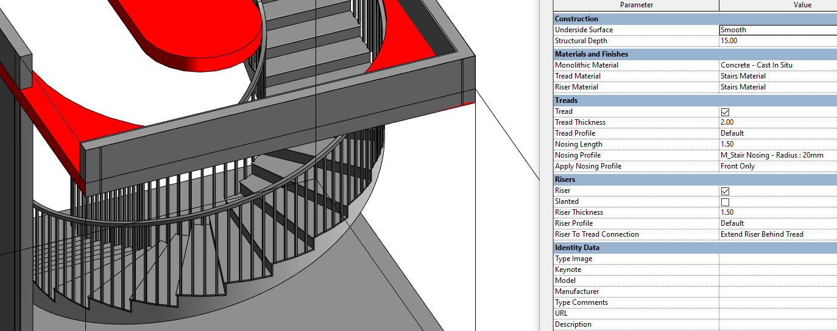837x331 pixels.
Task: Select the 'Riser Material' parameter label
Action: pos(577,87)
